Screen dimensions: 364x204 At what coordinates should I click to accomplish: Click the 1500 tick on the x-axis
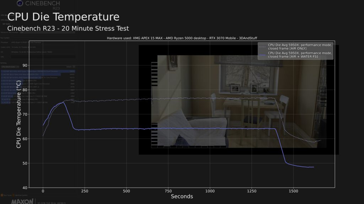(293, 191)
